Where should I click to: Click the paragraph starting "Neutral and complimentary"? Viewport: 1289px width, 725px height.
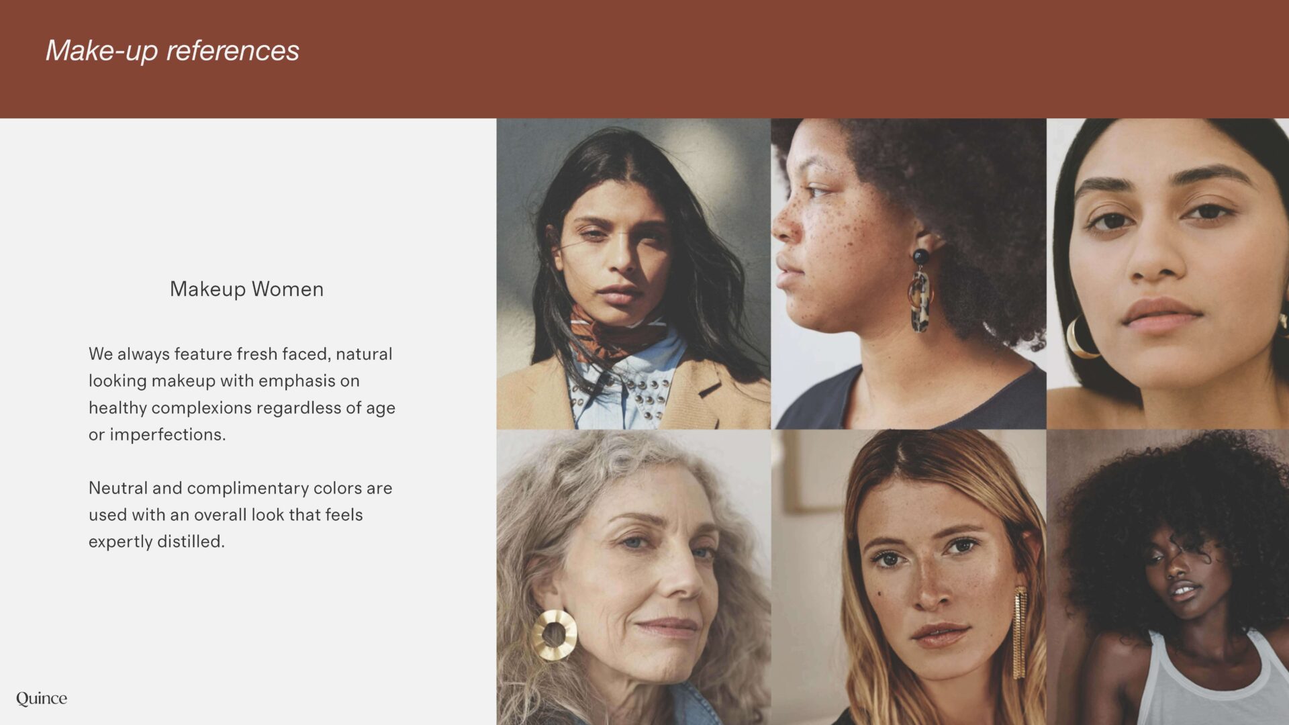tap(240, 515)
